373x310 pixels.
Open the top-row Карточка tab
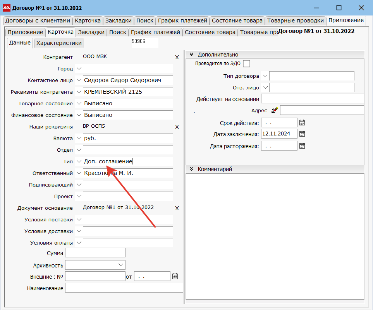(x=88, y=21)
